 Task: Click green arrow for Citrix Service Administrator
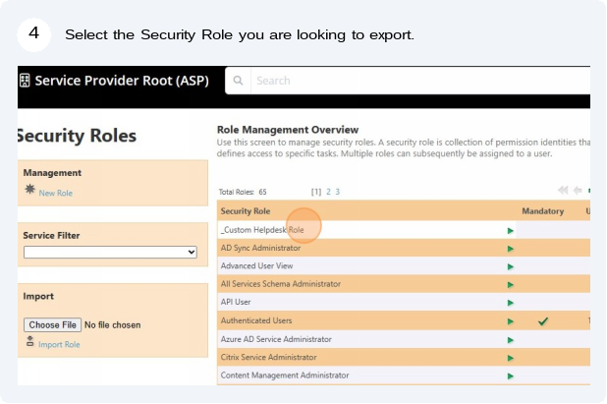point(510,358)
